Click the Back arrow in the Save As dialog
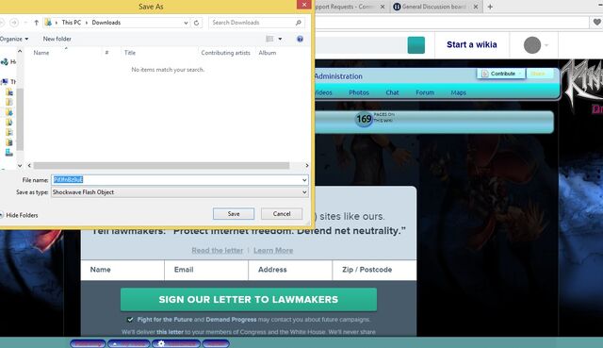The image size is (603, 348). [x=1, y=23]
